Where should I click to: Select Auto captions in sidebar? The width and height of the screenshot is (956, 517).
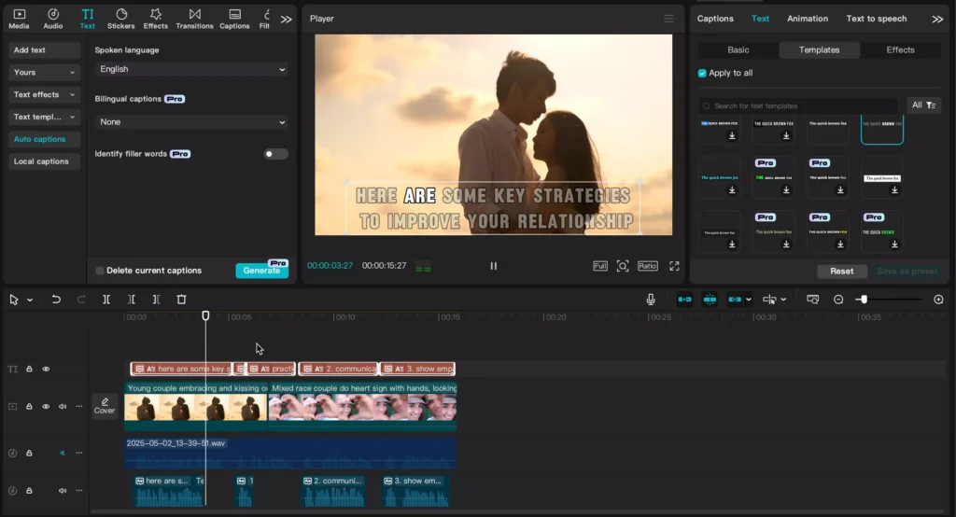(x=44, y=139)
